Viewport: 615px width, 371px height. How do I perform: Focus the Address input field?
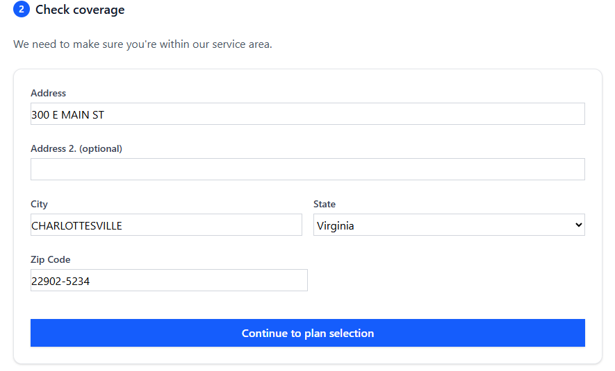tap(307, 114)
